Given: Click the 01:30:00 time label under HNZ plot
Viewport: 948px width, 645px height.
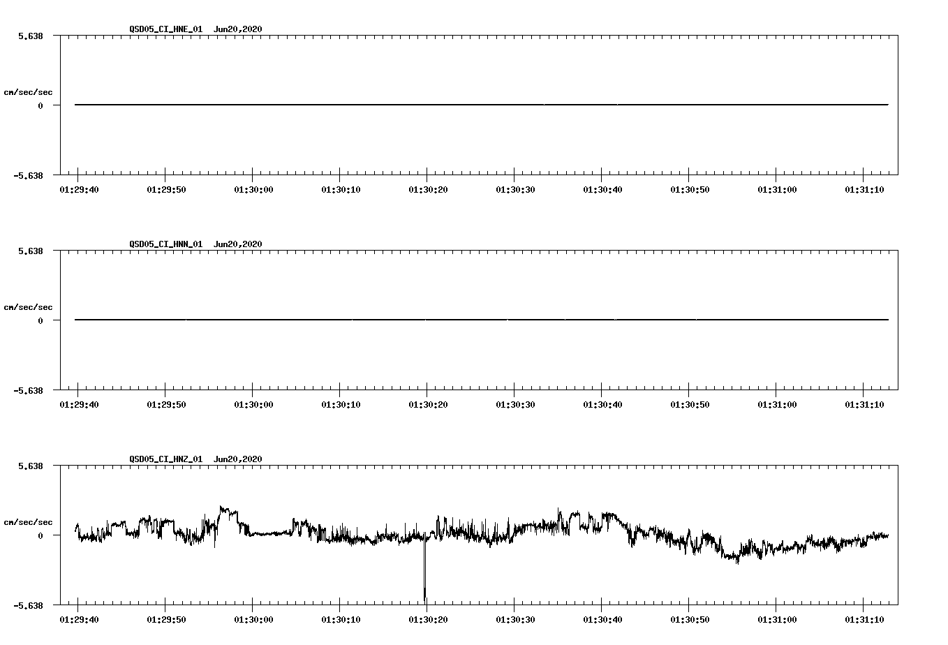Looking at the screenshot, I should pos(253,619).
